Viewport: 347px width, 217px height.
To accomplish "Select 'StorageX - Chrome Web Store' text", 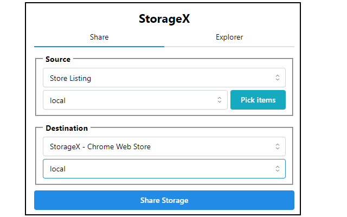I will point(100,146).
